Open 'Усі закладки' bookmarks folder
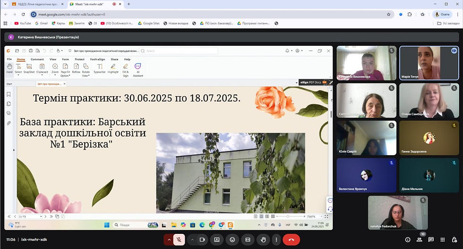The image size is (463, 249). coord(448,23)
